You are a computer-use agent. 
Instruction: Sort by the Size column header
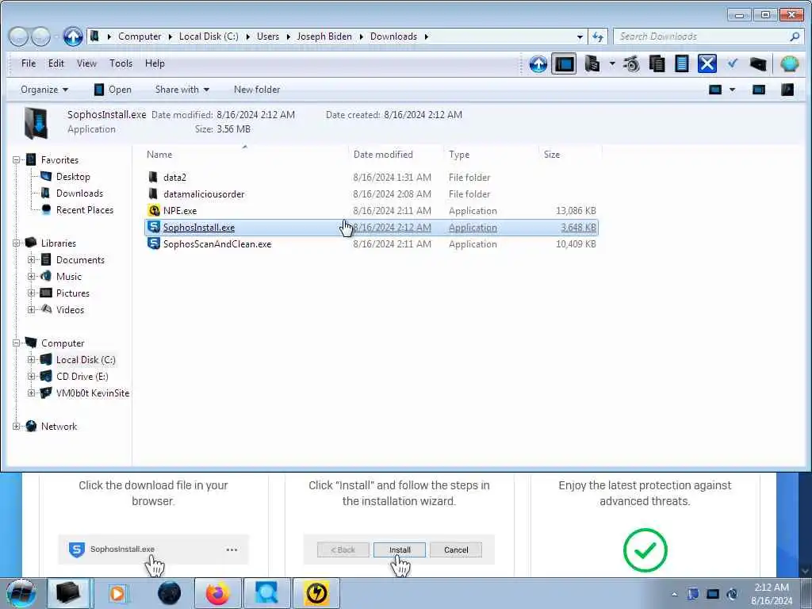(552, 155)
